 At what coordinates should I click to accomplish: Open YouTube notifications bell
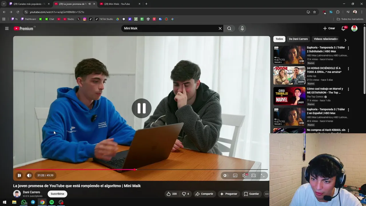344,28
